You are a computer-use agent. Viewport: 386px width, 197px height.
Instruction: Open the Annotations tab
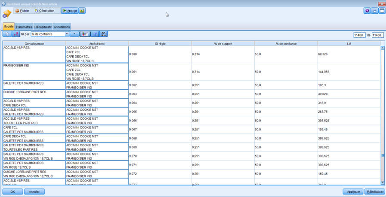tap(62, 27)
